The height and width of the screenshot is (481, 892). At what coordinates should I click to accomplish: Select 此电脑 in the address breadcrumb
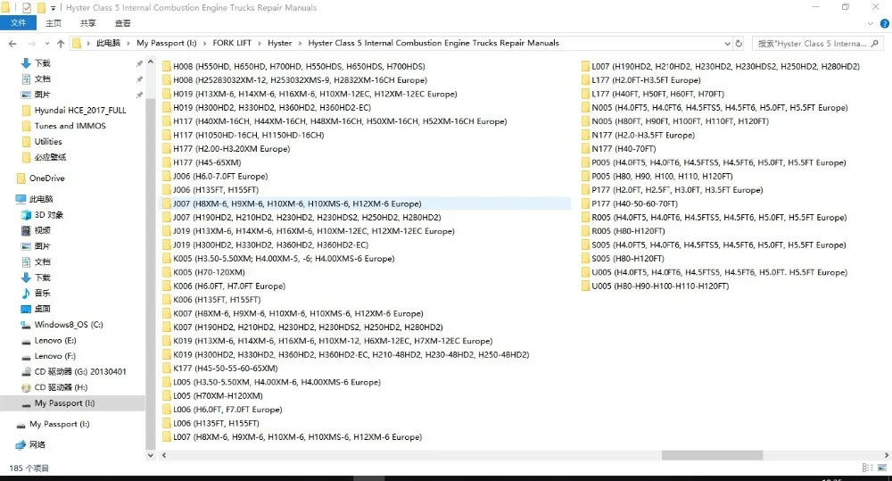(108, 43)
